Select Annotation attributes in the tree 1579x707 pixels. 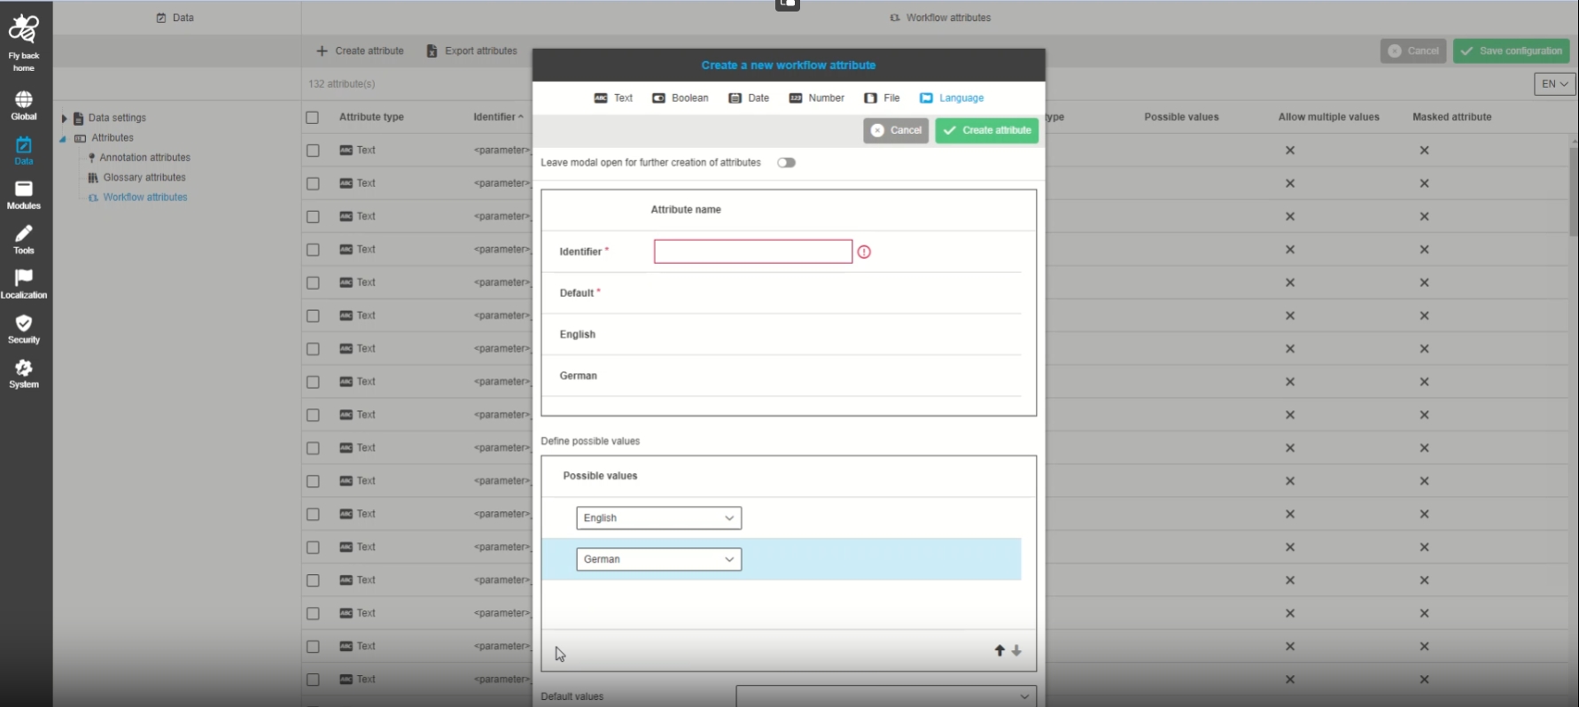click(x=144, y=158)
